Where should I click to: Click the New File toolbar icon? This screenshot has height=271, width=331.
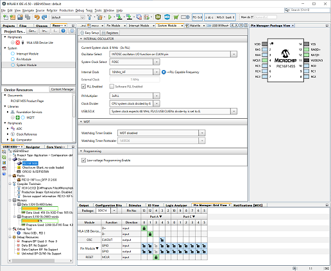[6, 17]
